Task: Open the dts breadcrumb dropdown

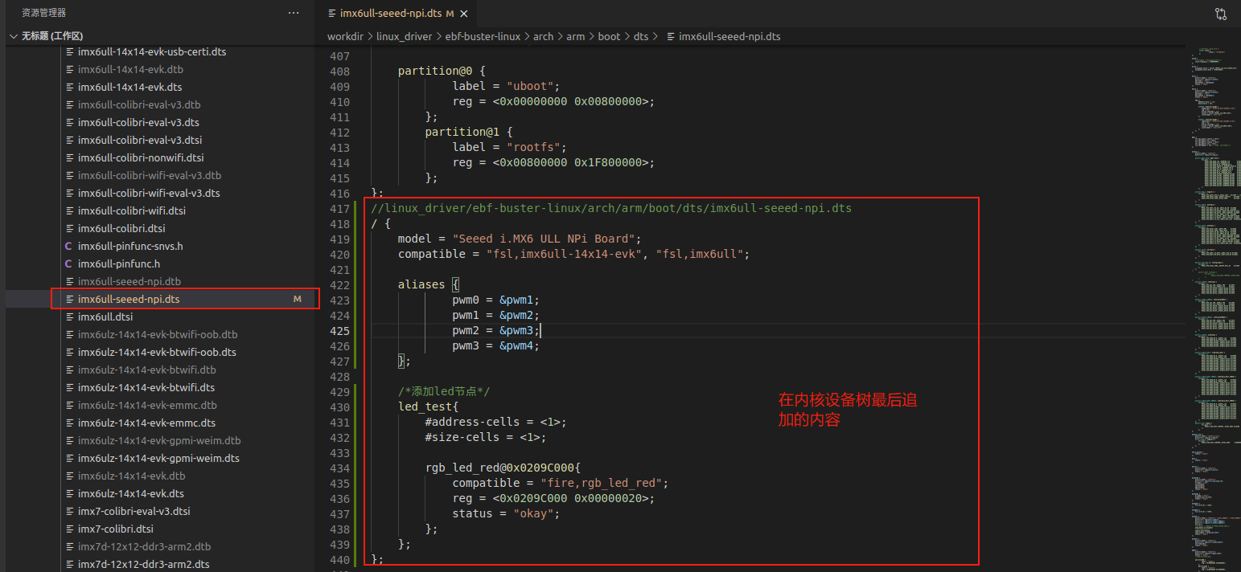Action: click(x=641, y=36)
